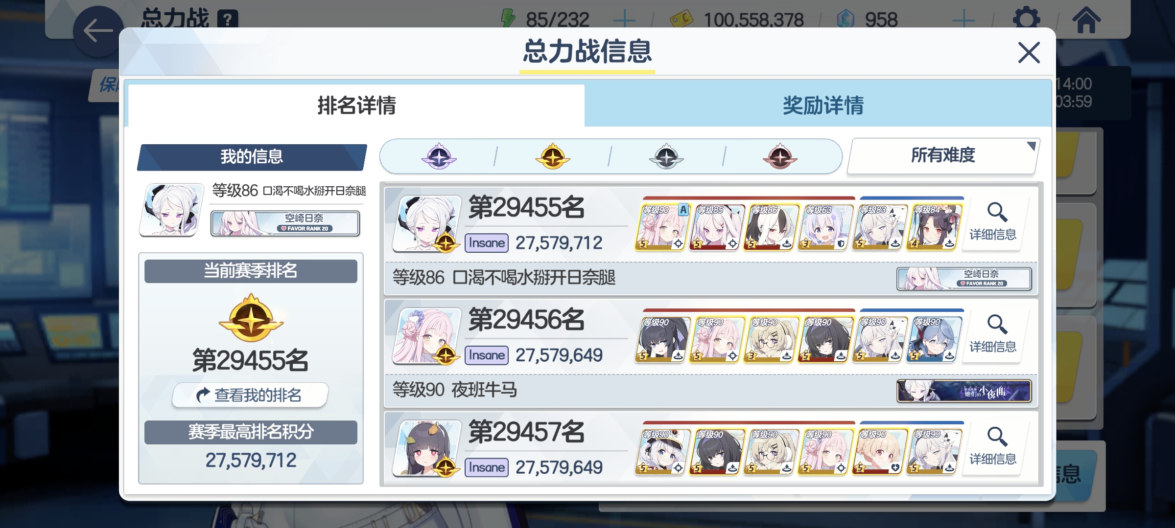Add energy with plus beside 85/232
Screen dimensions: 1175x528
pyautogui.click(x=624, y=20)
